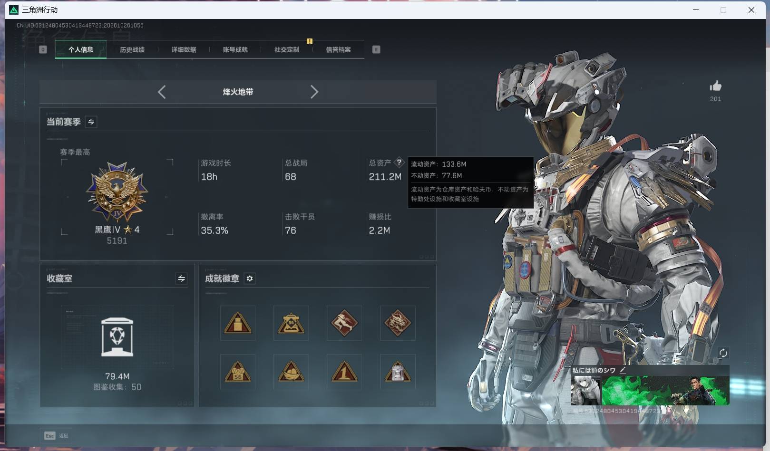Toggle the 当前赛季 season switch icon
The image size is (770, 451).
(91, 122)
